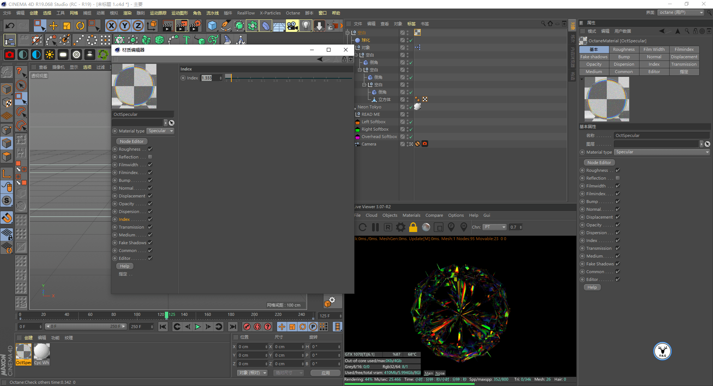
Task: Select the Move tool icon
Action: (x=53, y=26)
